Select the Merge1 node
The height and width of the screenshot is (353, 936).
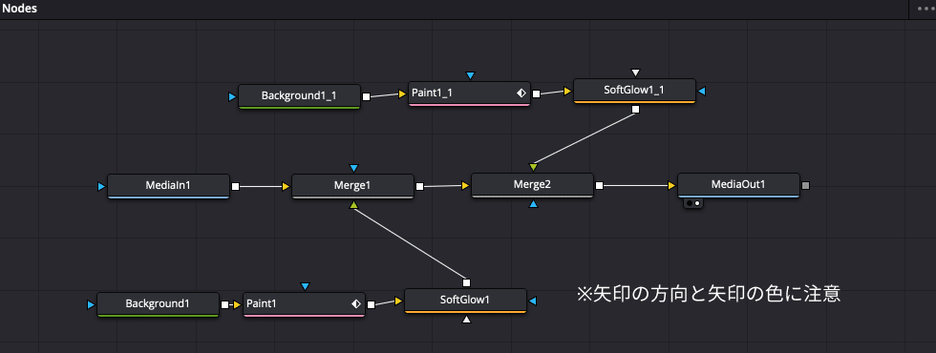point(352,186)
